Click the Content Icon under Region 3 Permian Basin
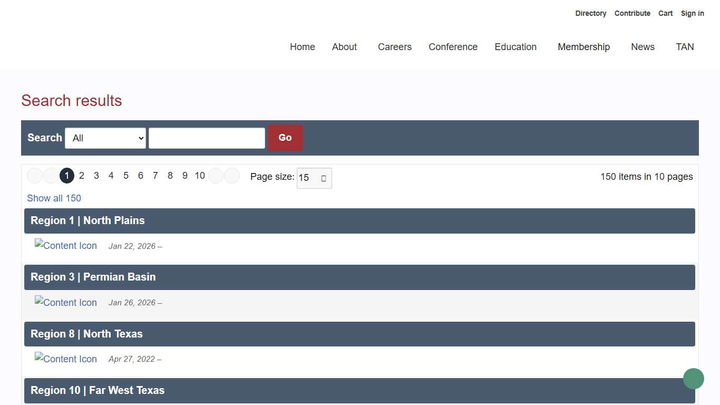This screenshot has height=405, width=720. tap(66, 303)
